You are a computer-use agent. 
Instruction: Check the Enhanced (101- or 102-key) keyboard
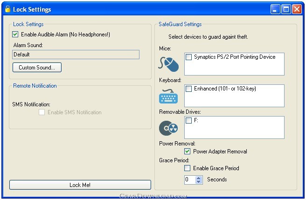coord(188,89)
